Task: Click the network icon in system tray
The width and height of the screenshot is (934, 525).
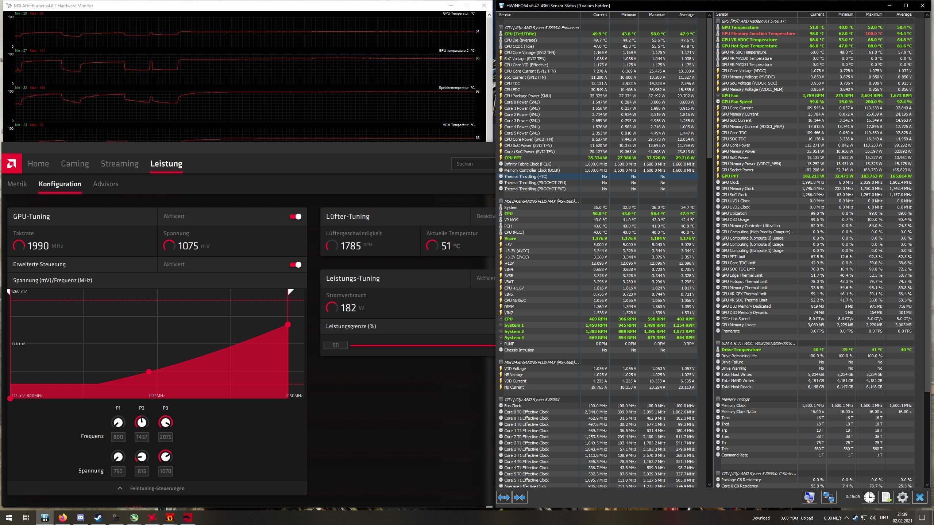Action: (864, 518)
